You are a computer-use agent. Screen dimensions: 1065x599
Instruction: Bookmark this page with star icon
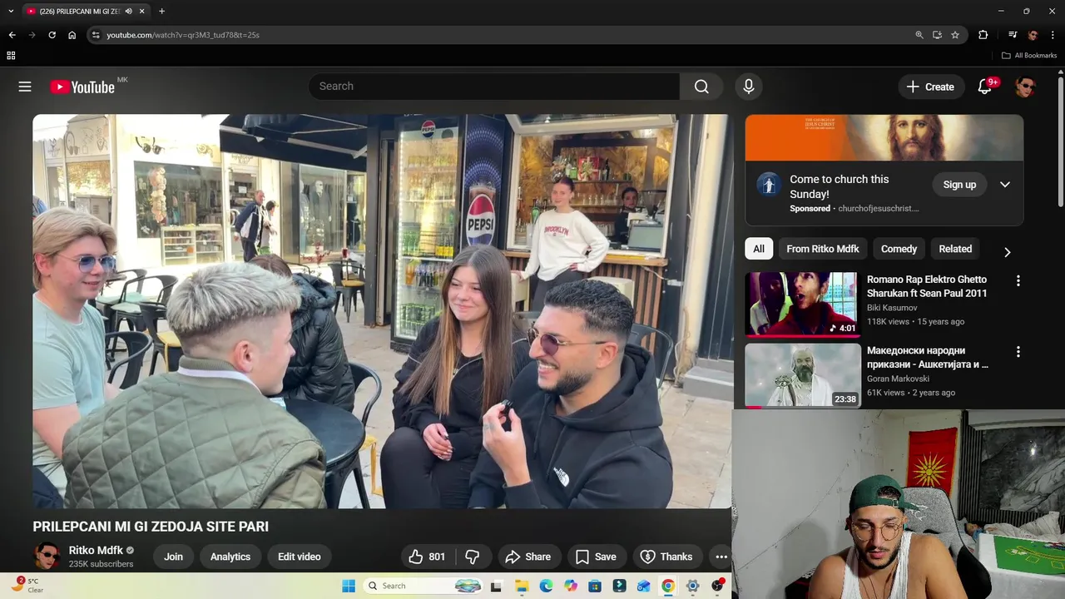tap(955, 35)
